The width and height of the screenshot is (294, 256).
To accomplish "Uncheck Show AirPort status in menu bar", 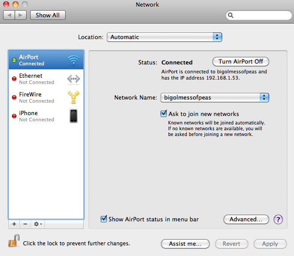I will pyautogui.click(x=104, y=219).
